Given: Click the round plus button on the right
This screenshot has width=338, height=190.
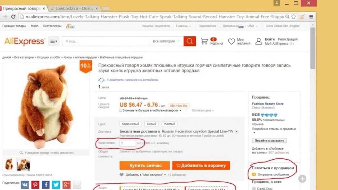Looking at the screenshot, I should pyautogui.click(x=302, y=179).
